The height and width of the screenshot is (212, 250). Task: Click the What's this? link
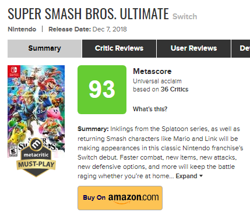click(x=150, y=109)
